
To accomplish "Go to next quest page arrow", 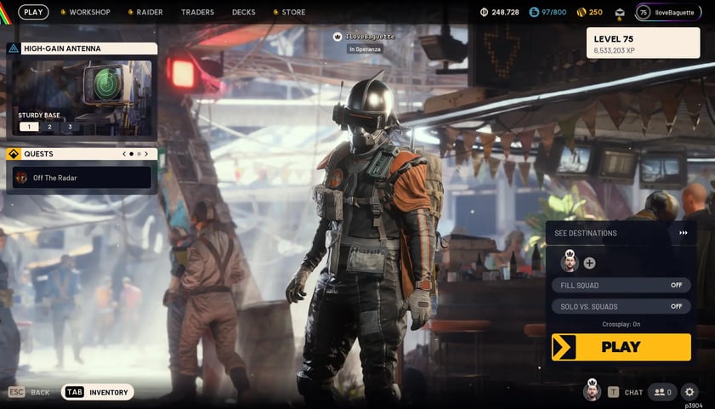I will click(146, 154).
